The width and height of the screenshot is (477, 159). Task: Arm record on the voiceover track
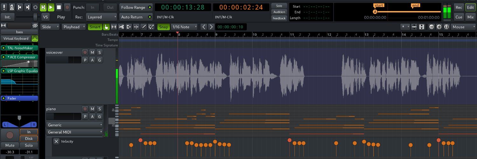85,52
